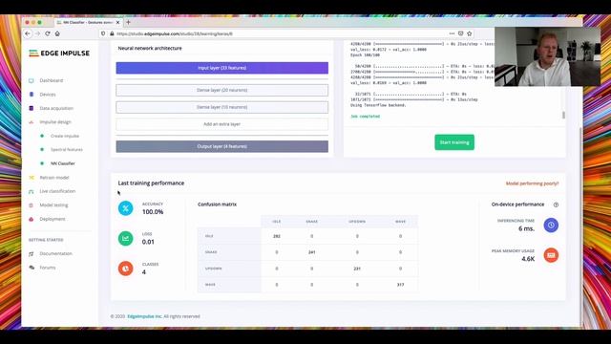This screenshot has width=611, height=344.
Task: Click the browser back button
Action: (x=28, y=34)
